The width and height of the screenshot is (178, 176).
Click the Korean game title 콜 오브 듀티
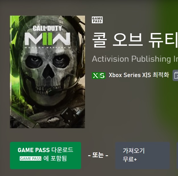(x=135, y=40)
